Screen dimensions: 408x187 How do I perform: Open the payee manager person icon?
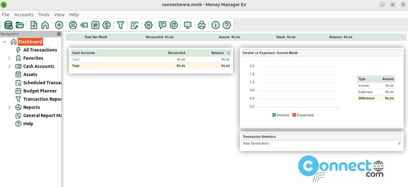(x=73, y=25)
